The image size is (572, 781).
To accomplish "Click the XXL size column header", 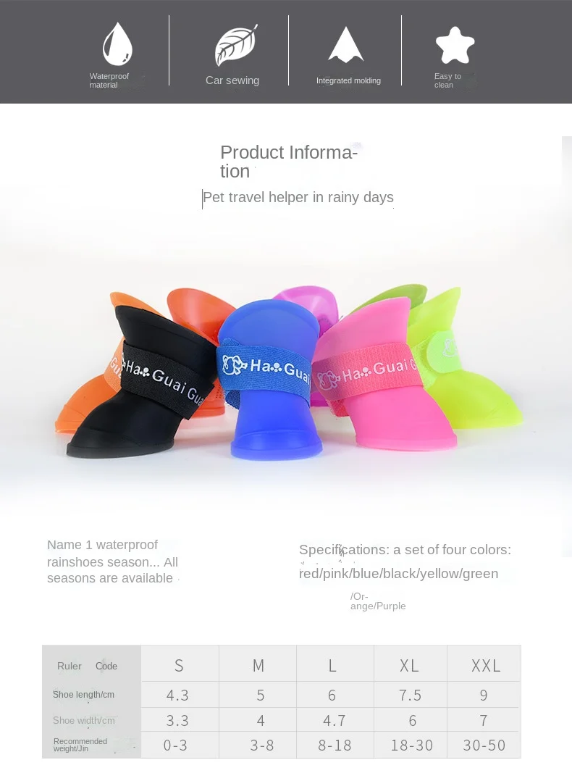I will [x=485, y=665].
